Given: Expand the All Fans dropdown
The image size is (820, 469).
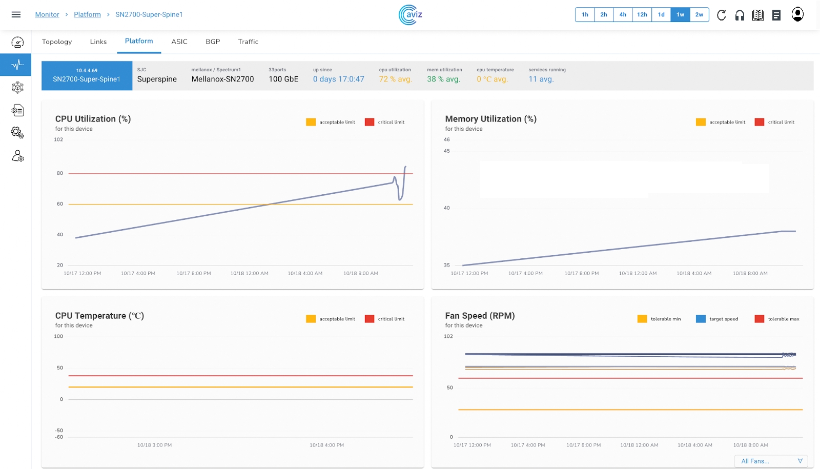Looking at the screenshot, I should (x=771, y=461).
